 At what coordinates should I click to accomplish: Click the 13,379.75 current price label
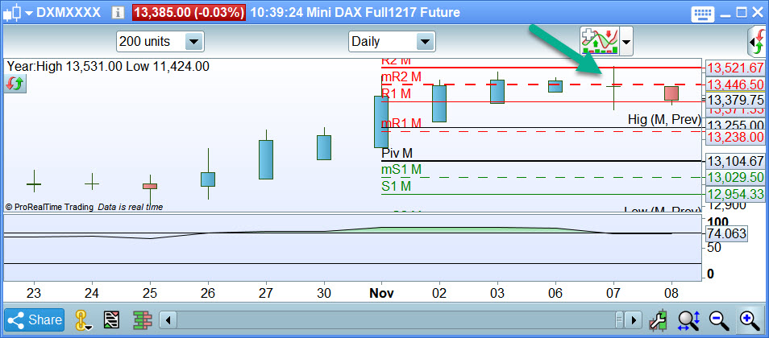click(x=735, y=100)
